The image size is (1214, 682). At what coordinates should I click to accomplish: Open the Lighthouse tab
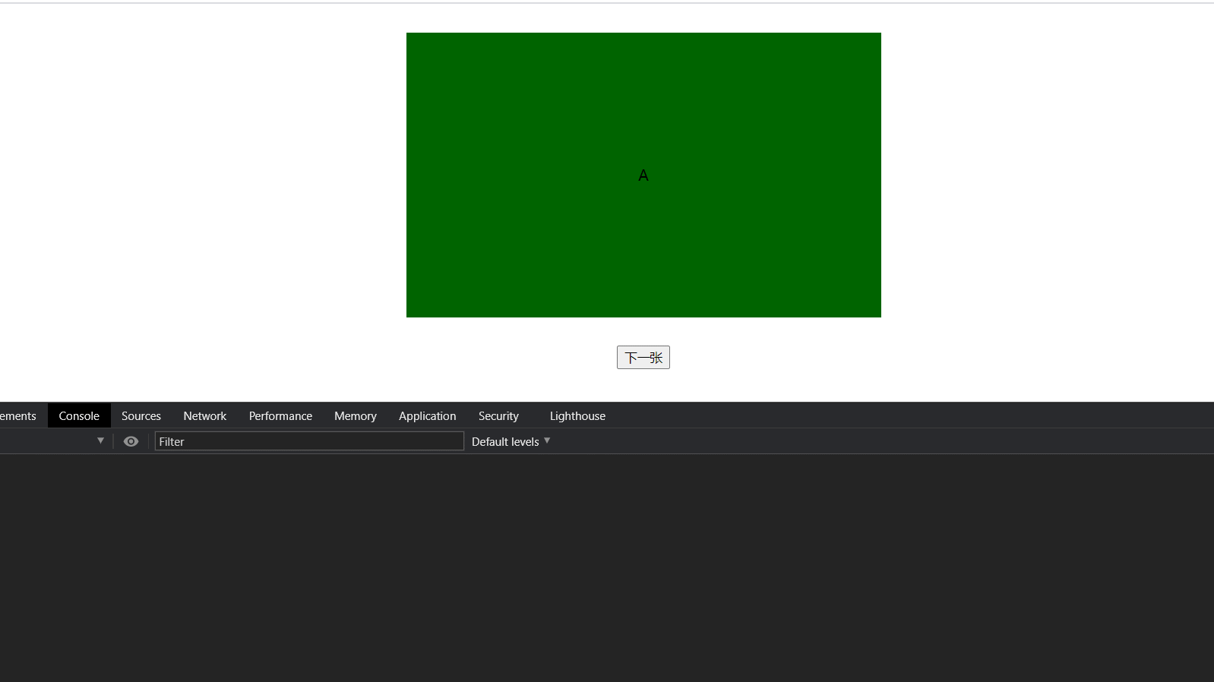[x=577, y=416]
